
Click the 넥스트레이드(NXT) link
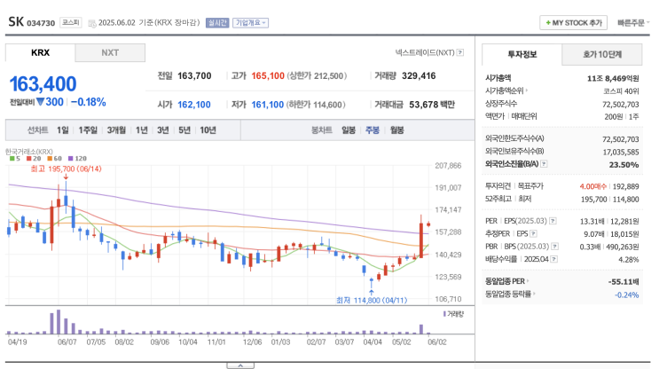(425, 52)
